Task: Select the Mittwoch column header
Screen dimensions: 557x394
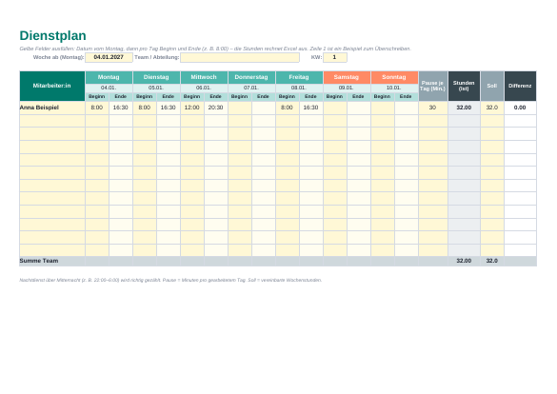Action: click(204, 77)
